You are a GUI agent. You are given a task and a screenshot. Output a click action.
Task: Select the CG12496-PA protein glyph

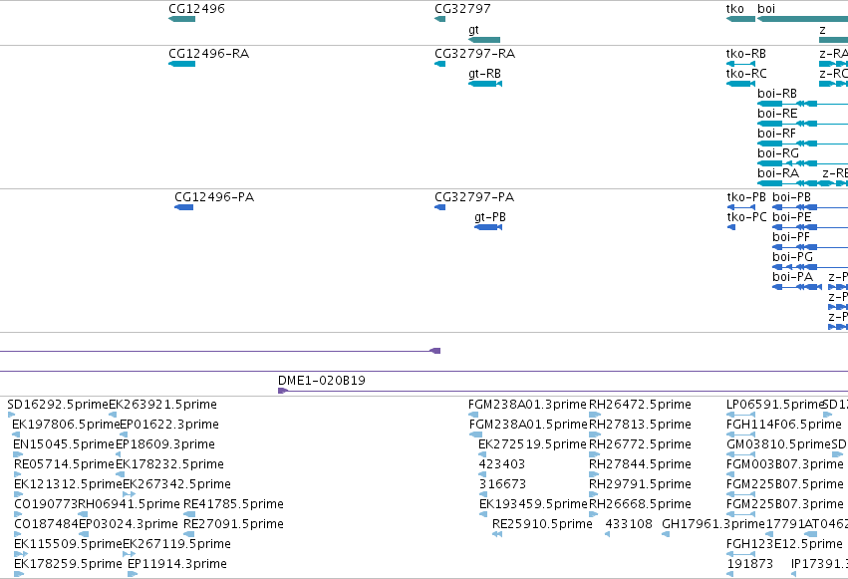click(184, 207)
